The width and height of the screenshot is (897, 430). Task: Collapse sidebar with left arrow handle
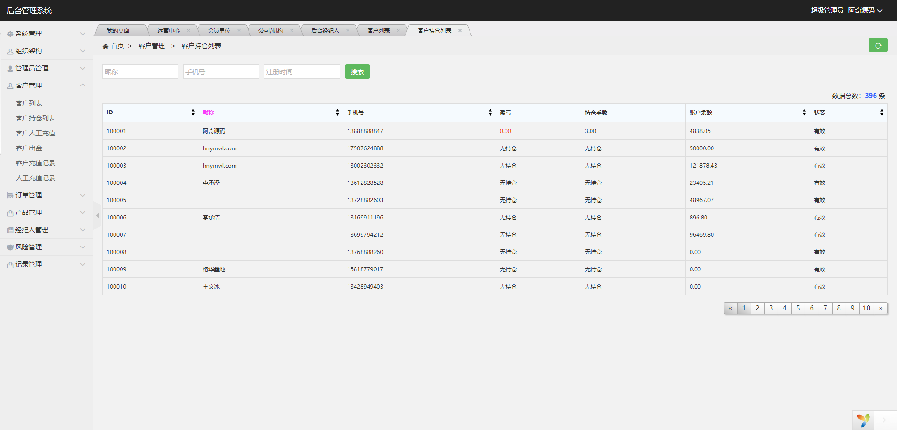[x=97, y=215]
